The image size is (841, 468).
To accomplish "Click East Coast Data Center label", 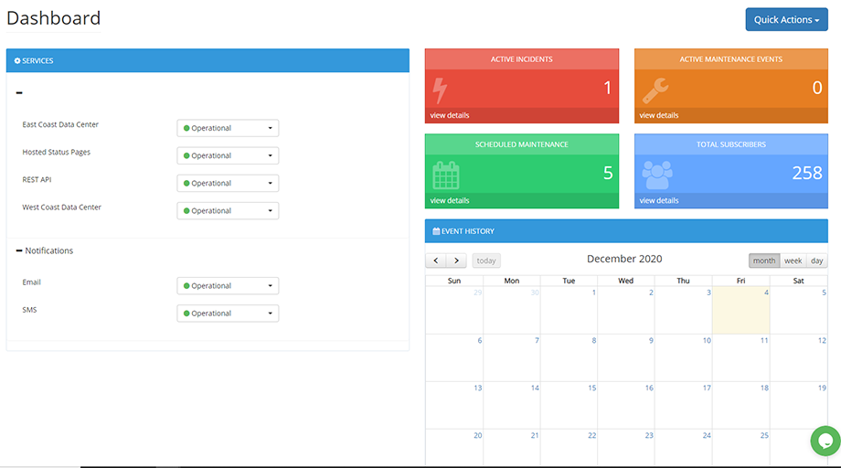I will click(x=60, y=124).
